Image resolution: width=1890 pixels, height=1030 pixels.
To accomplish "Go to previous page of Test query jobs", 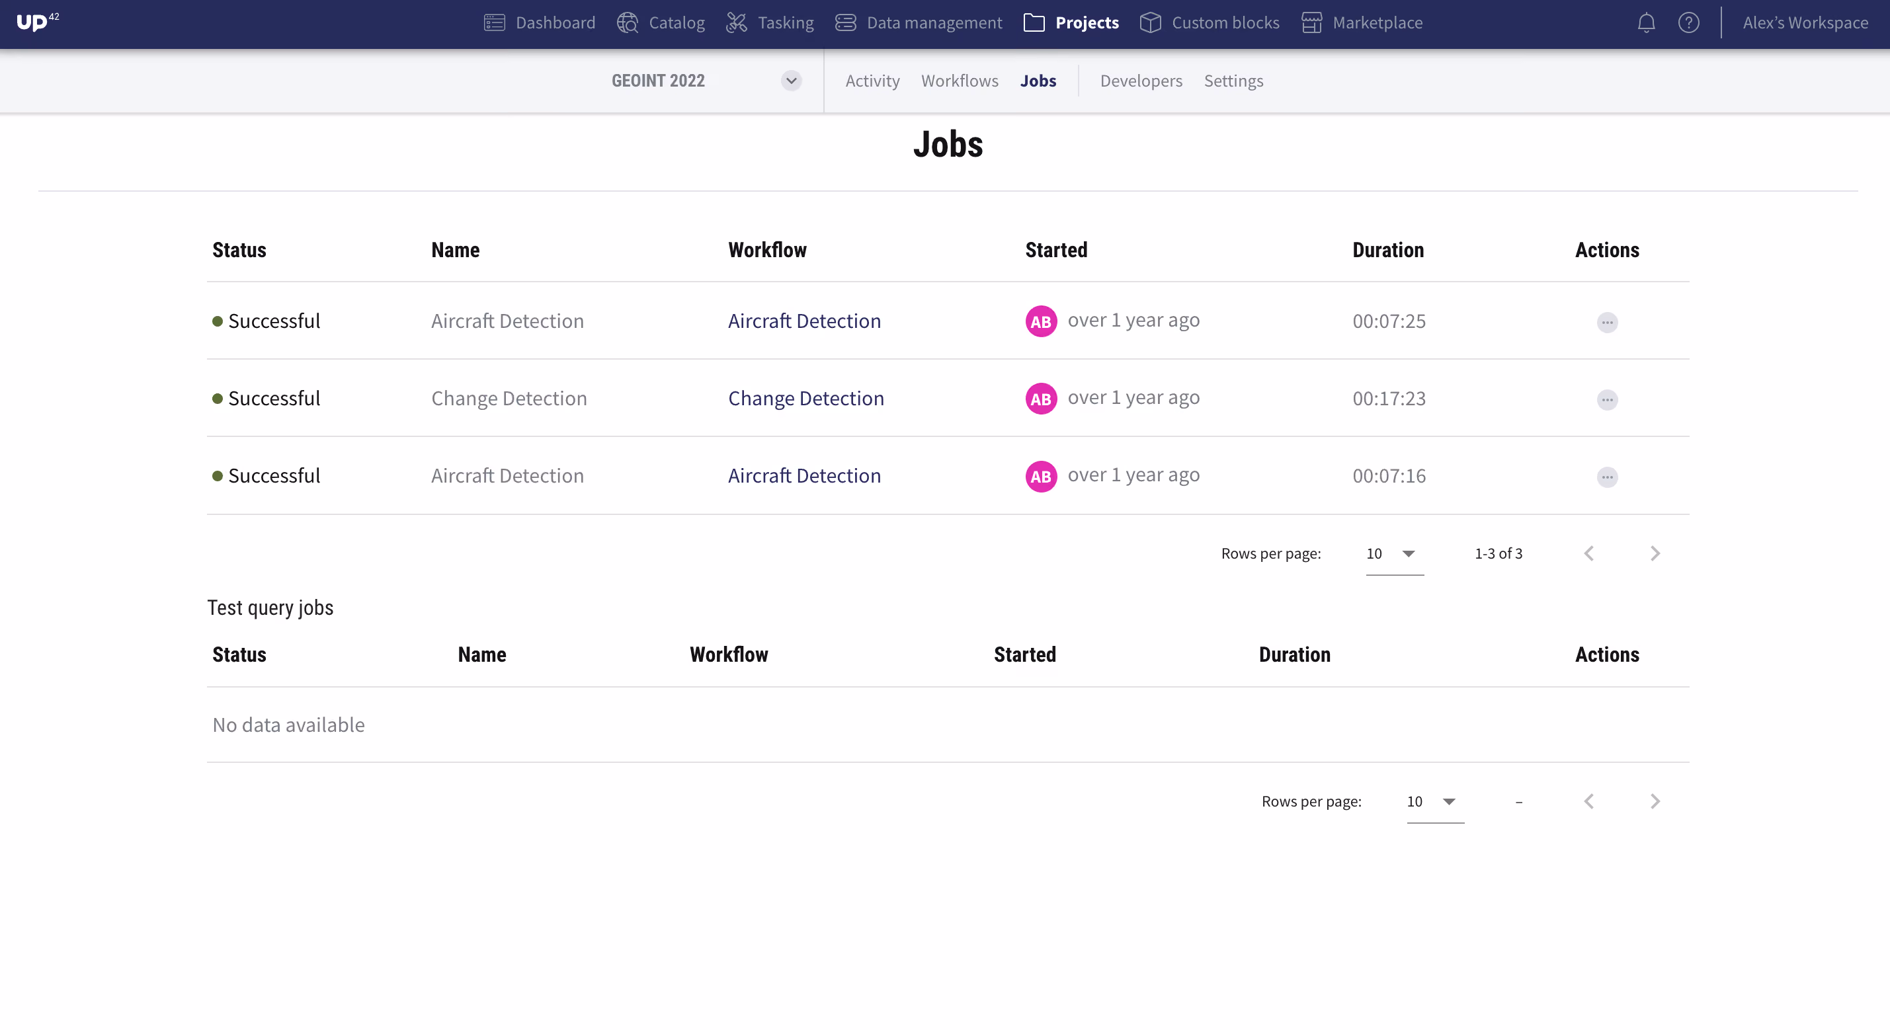I will (1588, 801).
